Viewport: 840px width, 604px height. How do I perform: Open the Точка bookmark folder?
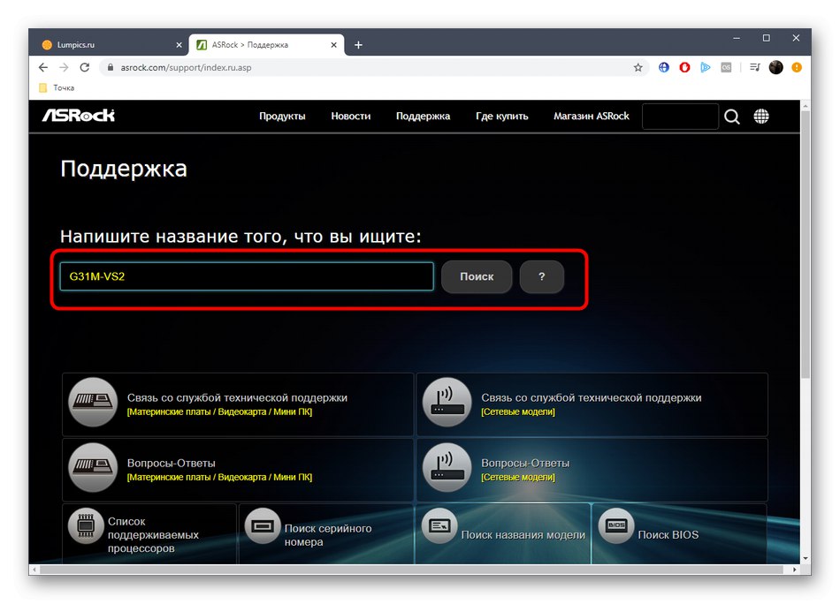coord(57,87)
